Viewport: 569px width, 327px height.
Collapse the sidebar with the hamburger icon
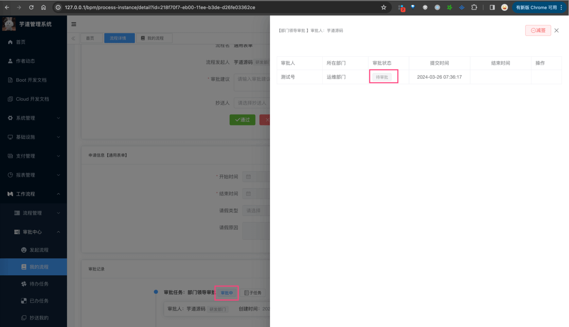pos(74,24)
